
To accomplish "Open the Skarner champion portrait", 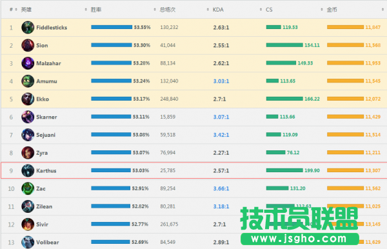I will point(28,117).
